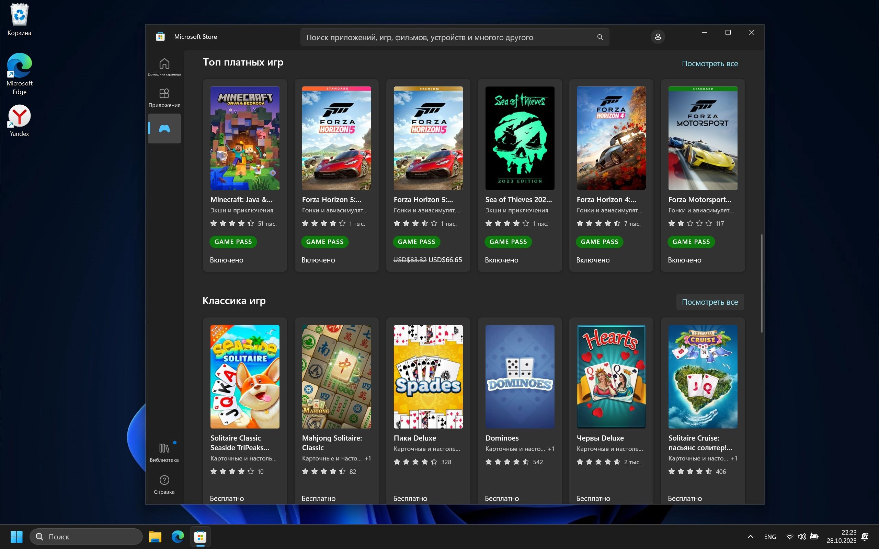Select the Gaming controller sidebar icon
The image size is (879, 549).
click(x=164, y=129)
